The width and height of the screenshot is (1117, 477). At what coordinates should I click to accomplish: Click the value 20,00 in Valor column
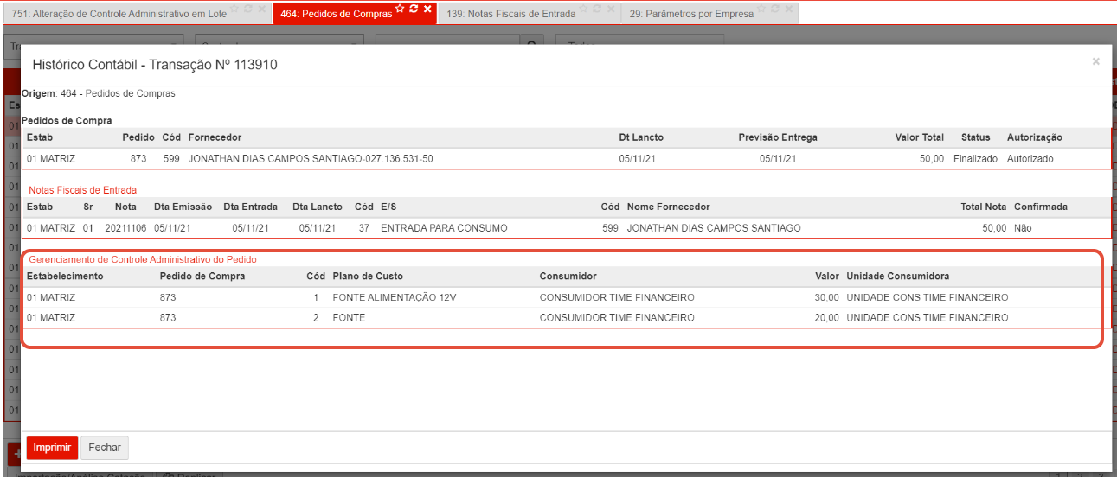click(826, 318)
